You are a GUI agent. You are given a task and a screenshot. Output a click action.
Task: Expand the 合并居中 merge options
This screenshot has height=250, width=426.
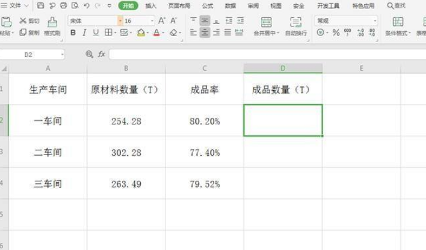point(278,33)
